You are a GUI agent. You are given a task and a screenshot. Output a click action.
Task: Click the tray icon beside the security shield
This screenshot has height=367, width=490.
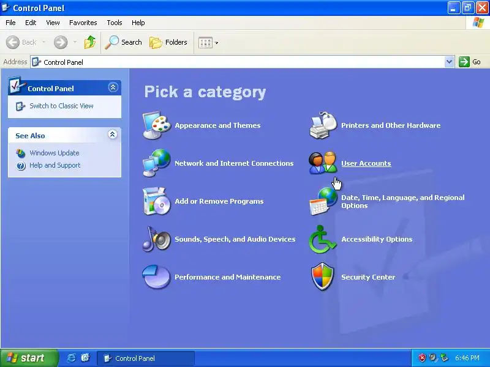click(433, 358)
